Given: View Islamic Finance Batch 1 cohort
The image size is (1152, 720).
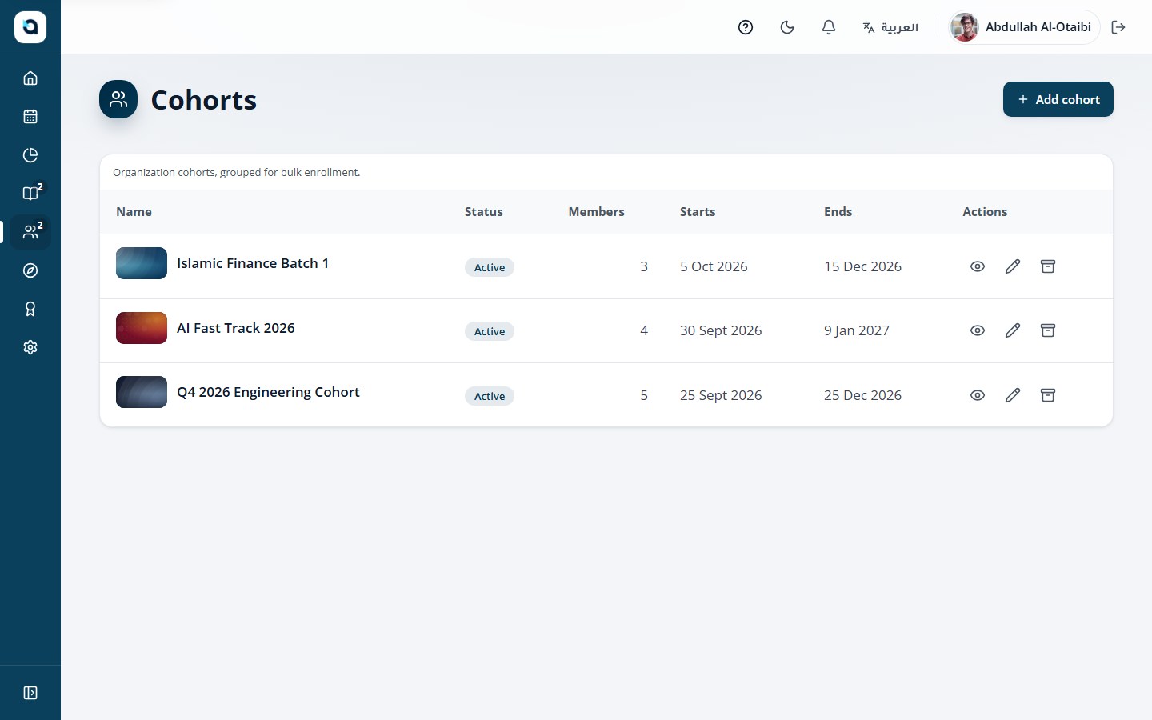Looking at the screenshot, I should (x=978, y=266).
